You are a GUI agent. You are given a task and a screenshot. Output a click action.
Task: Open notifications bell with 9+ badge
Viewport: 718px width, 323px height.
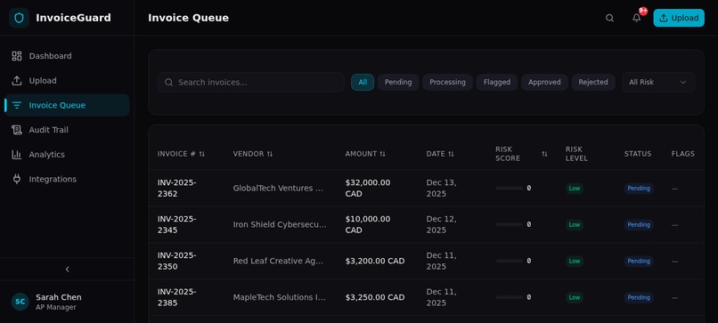[x=637, y=18]
